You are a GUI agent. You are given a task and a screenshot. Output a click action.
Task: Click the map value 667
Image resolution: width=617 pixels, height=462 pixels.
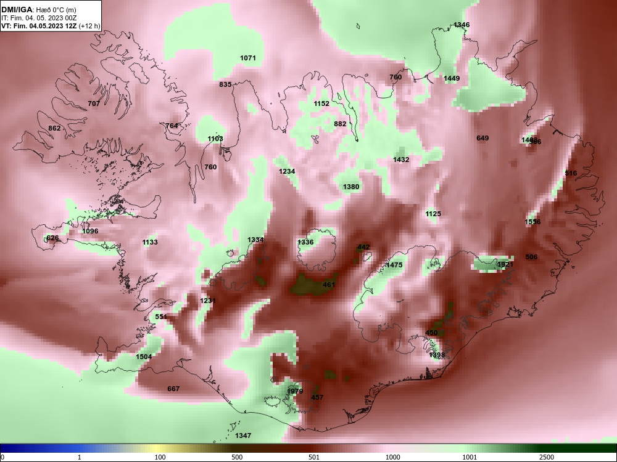173,389
